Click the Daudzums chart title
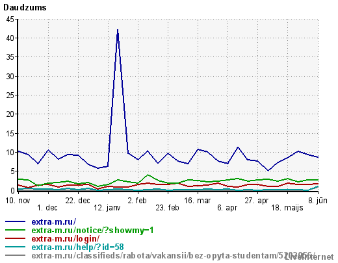 click(25, 8)
